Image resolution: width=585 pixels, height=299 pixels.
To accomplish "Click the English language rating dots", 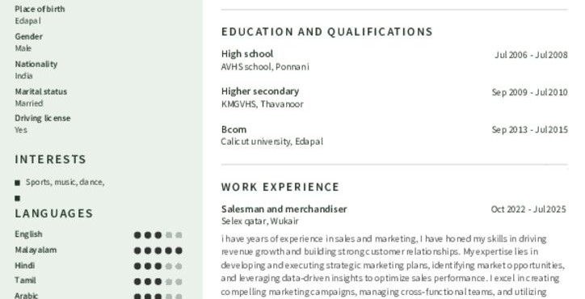I will click(158, 235).
